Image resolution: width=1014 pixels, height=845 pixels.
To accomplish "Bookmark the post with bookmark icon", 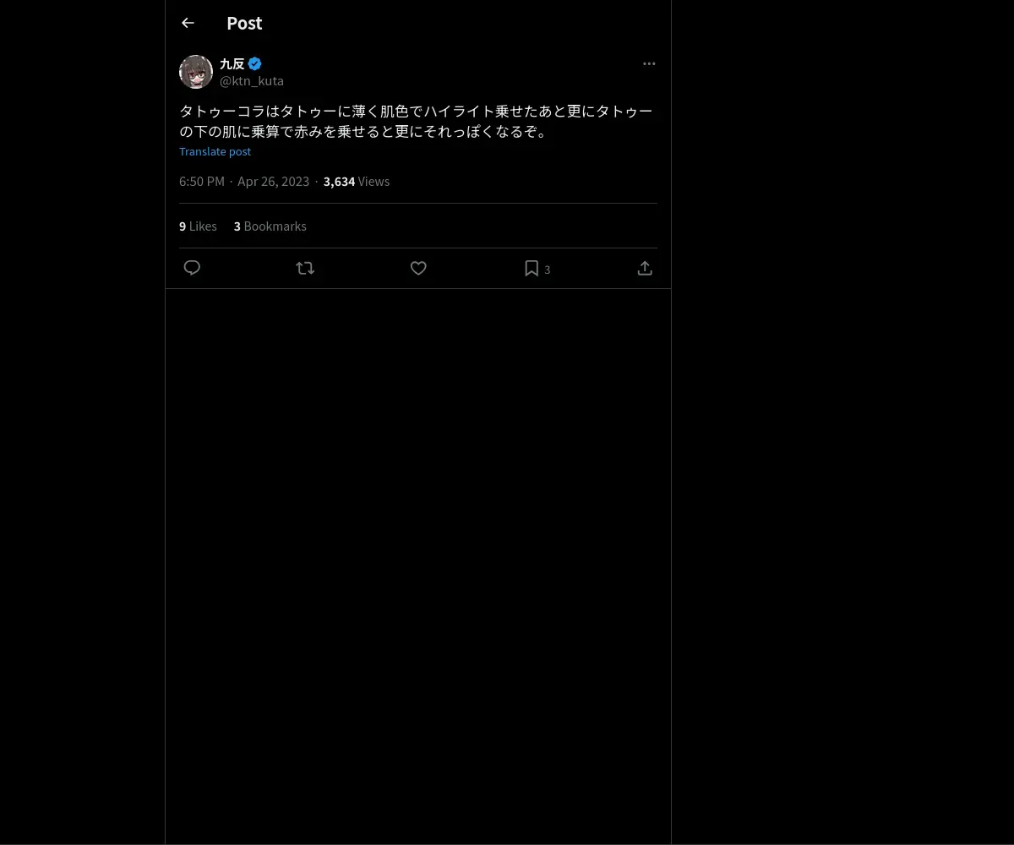I will pos(532,268).
